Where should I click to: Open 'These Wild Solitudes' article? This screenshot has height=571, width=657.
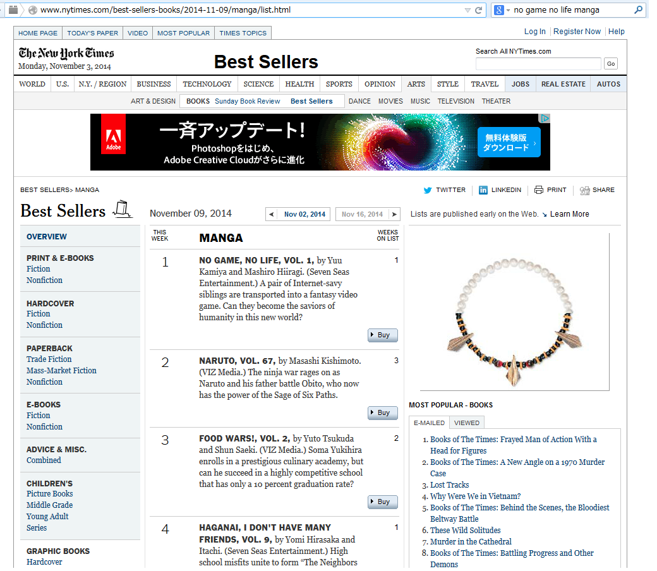(x=465, y=531)
